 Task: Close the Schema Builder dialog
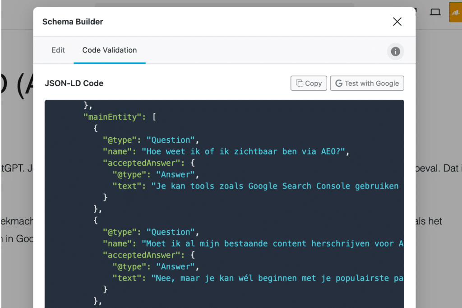pyautogui.click(x=397, y=22)
